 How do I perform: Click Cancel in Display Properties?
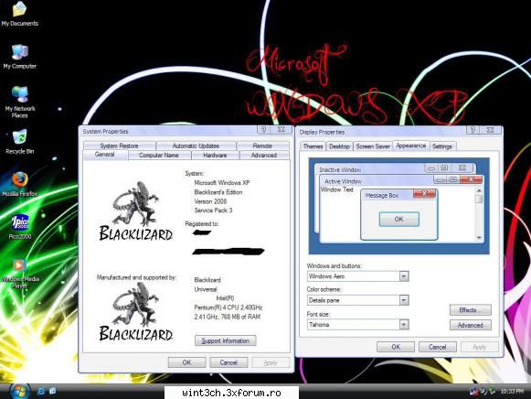click(437, 347)
